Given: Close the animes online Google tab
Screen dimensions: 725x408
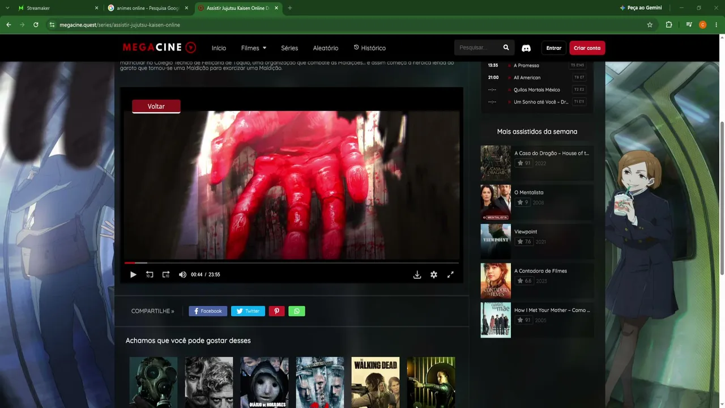Looking at the screenshot, I should click(187, 8).
